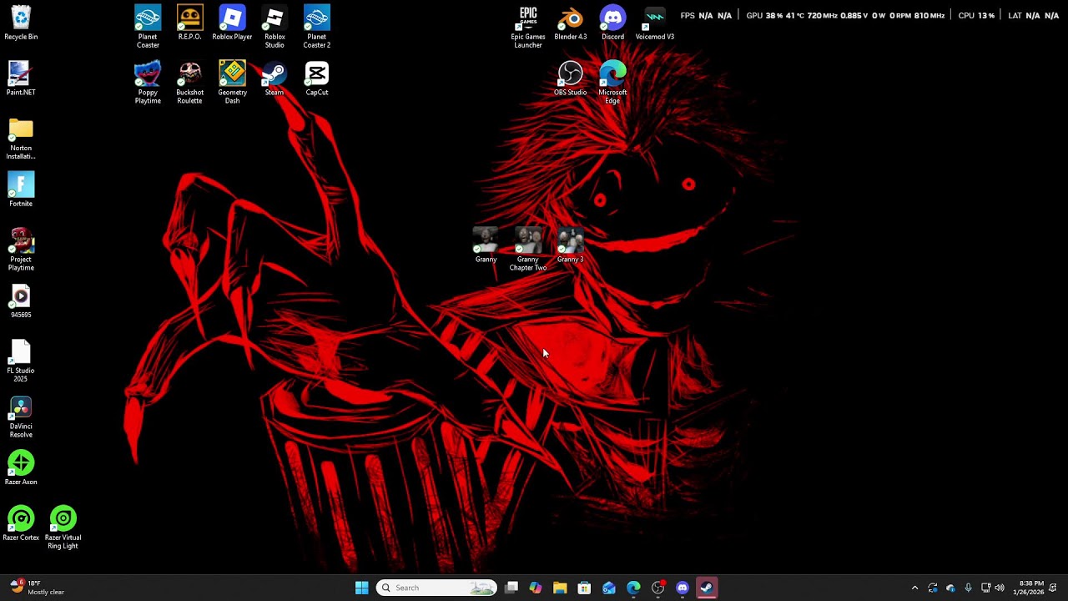Open the clock and calendar flyout
Image resolution: width=1068 pixels, height=601 pixels.
tap(1028, 588)
